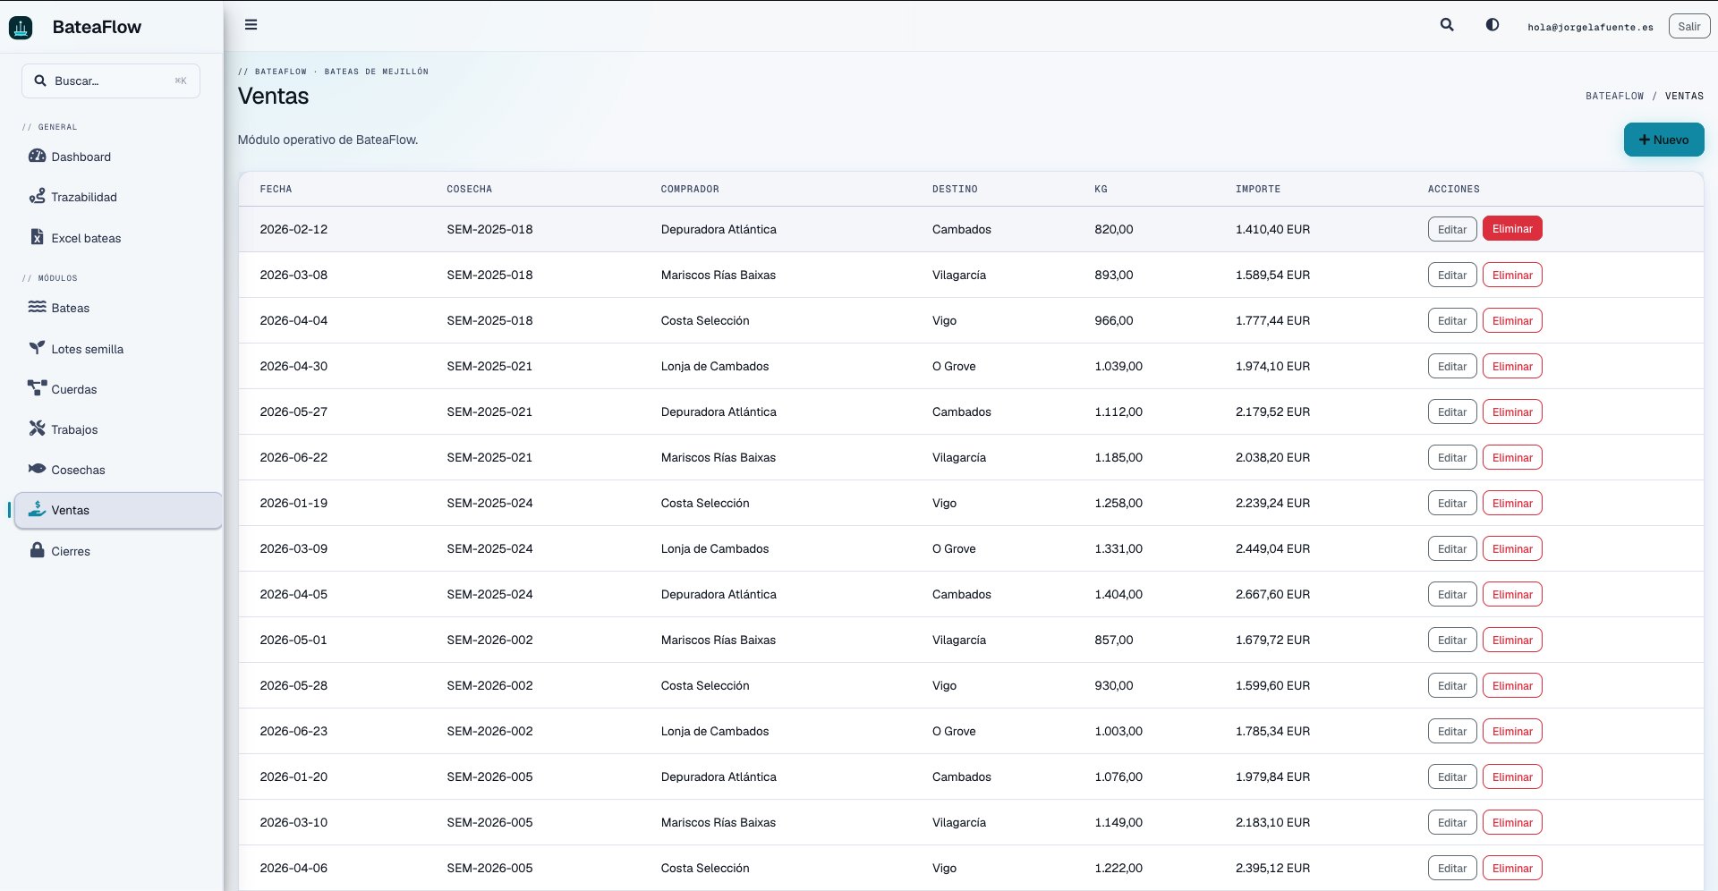Open Cosechas module in sidebar
The width and height of the screenshot is (1718, 891).
tap(118, 470)
